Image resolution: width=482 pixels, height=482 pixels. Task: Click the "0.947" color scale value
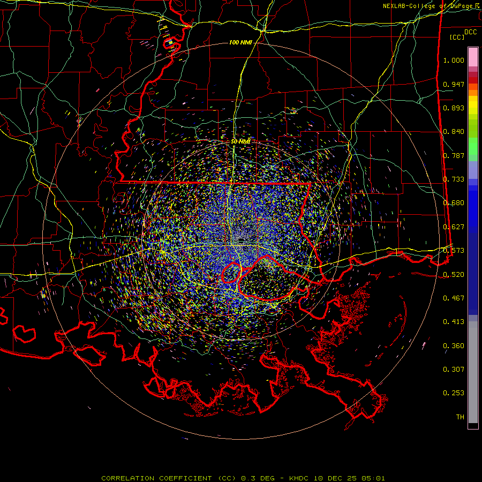pyautogui.click(x=454, y=84)
